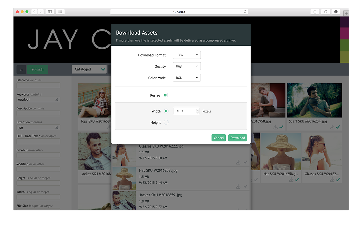Click the Download button in the dialog

coord(238,138)
